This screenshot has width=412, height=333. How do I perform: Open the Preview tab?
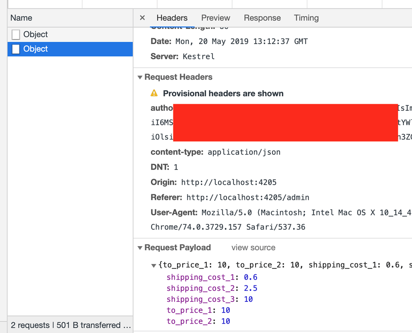(x=216, y=18)
